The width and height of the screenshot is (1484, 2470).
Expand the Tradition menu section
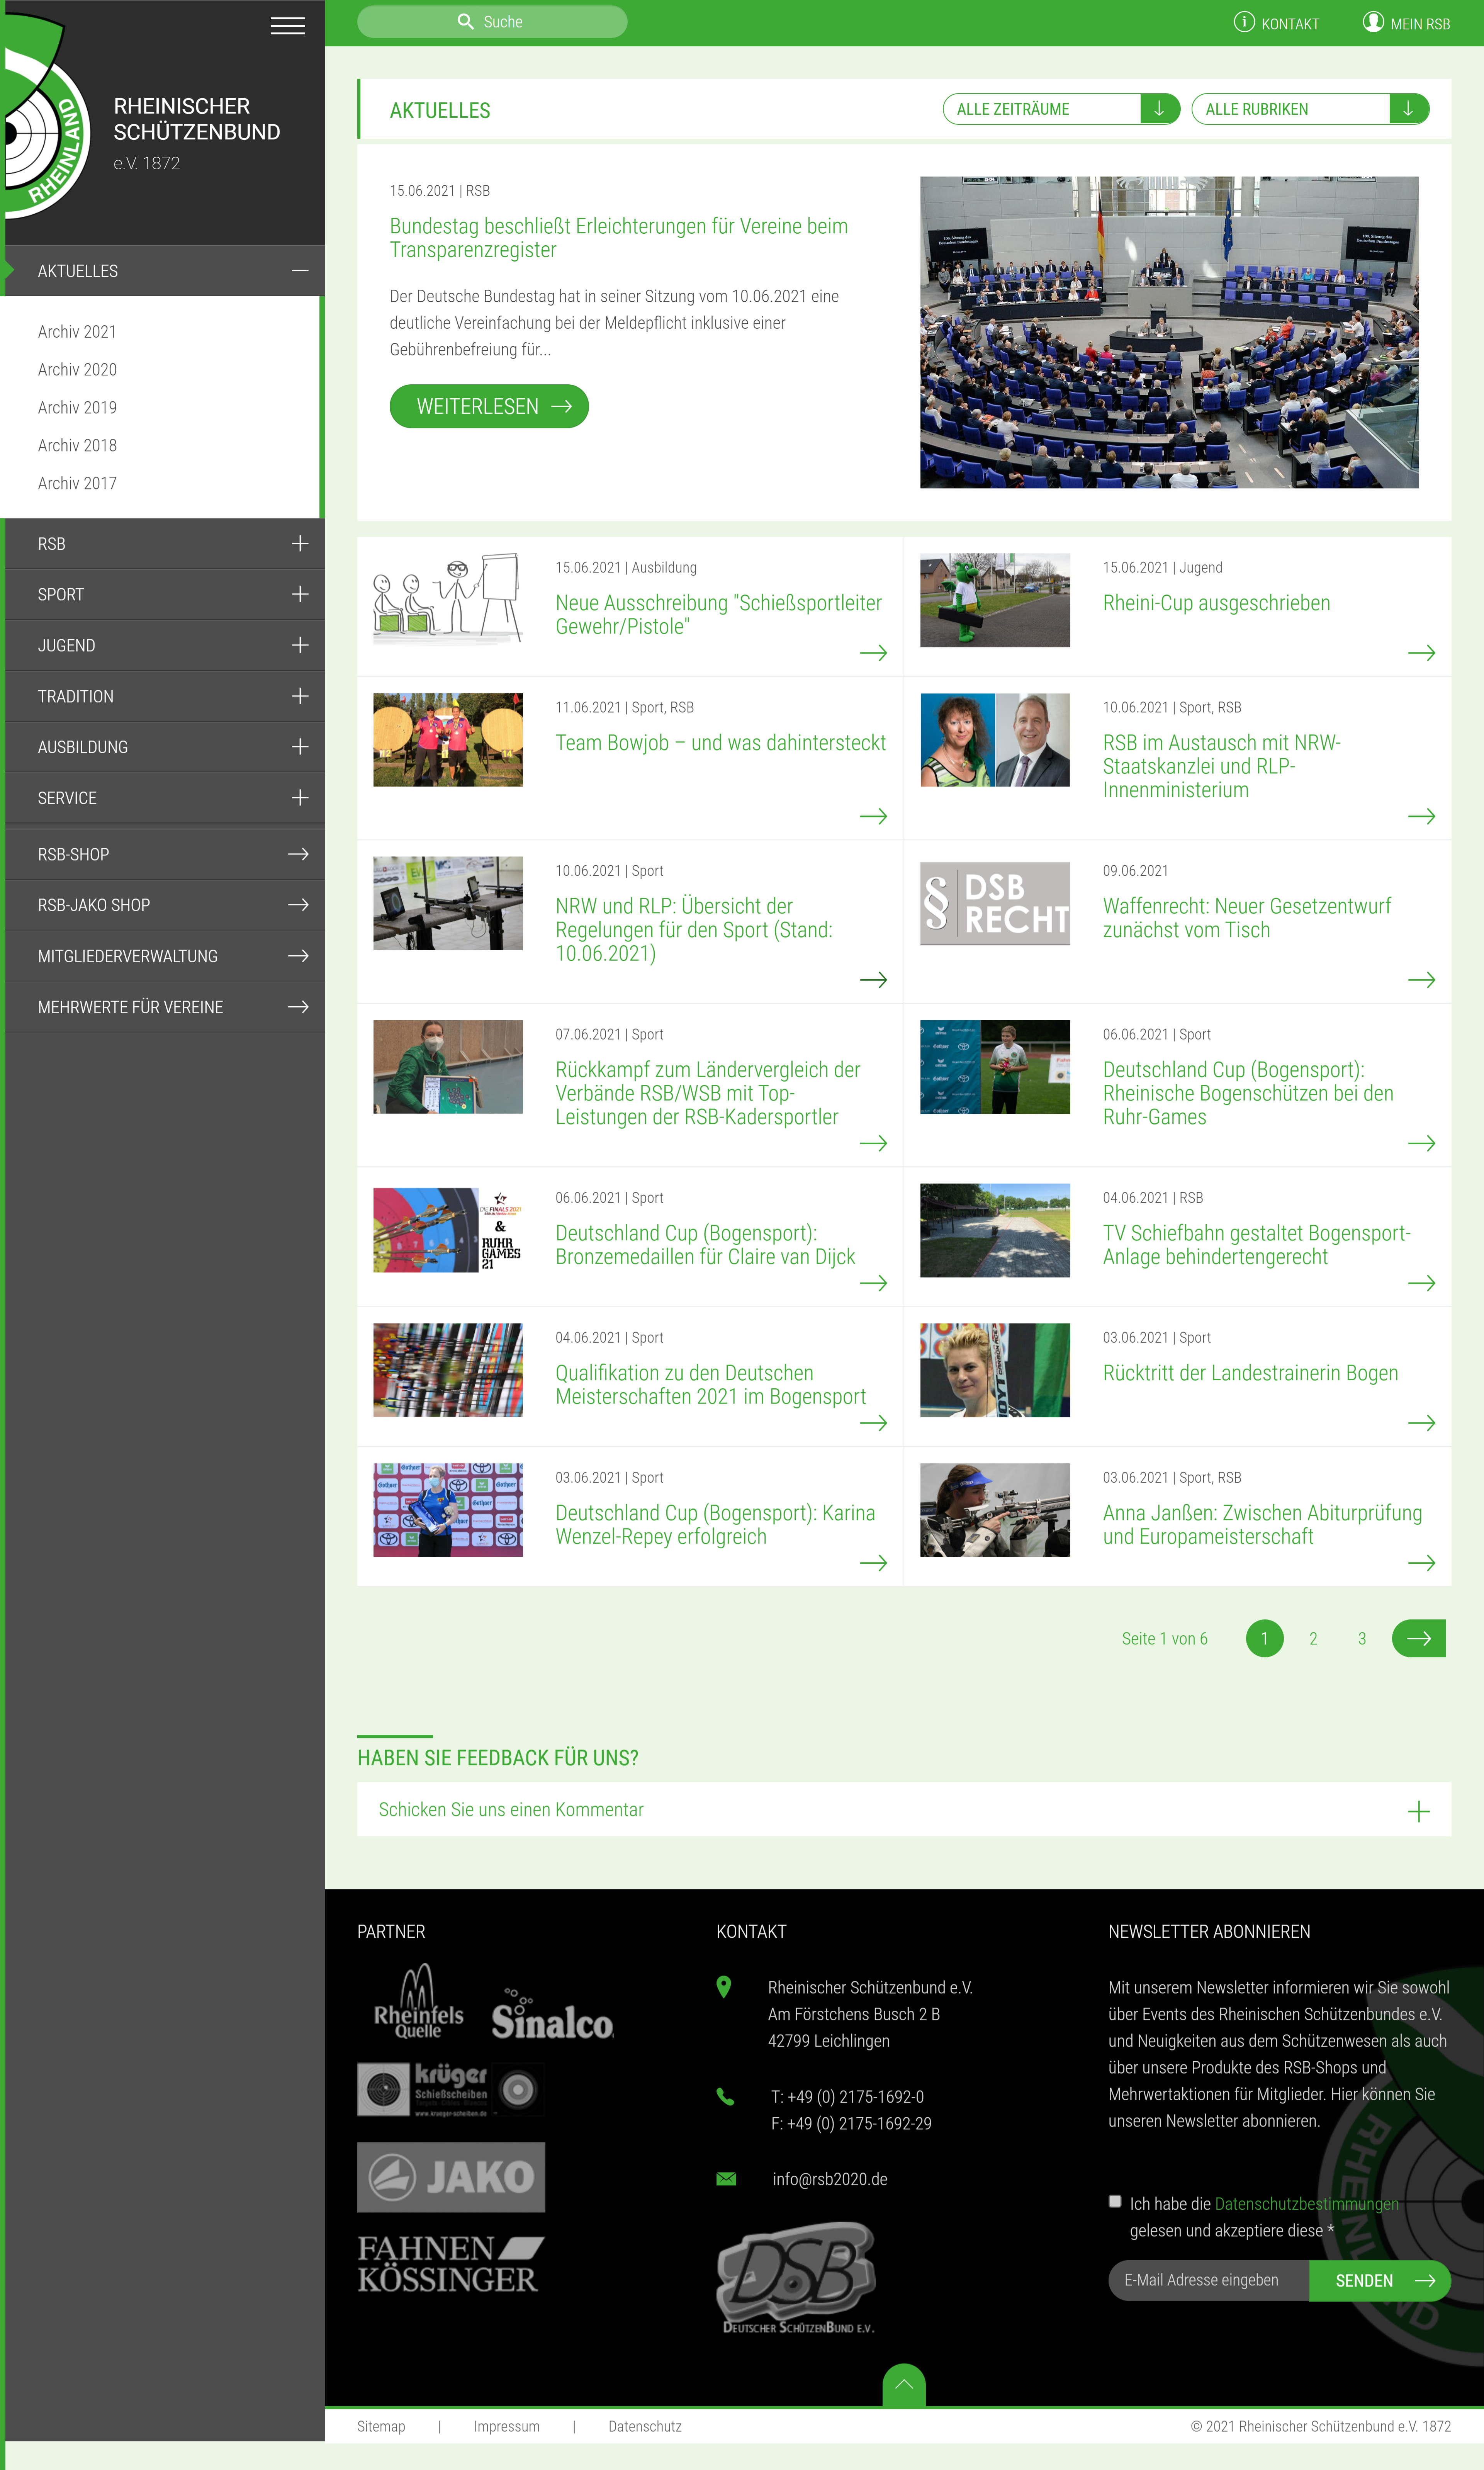point(300,696)
